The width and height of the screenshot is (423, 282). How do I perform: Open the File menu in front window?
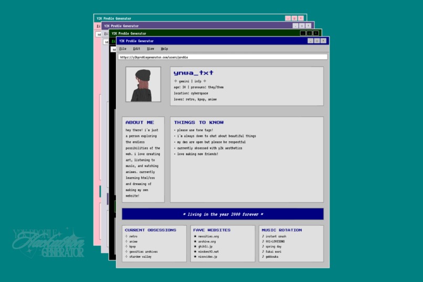point(123,49)
